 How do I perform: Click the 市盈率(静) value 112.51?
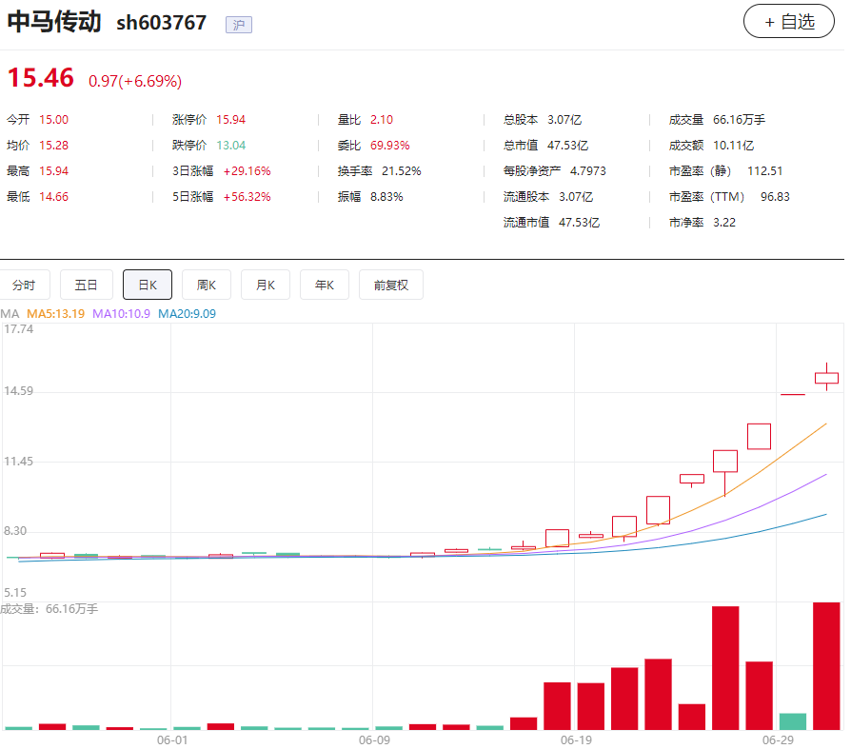click(764, 171)
